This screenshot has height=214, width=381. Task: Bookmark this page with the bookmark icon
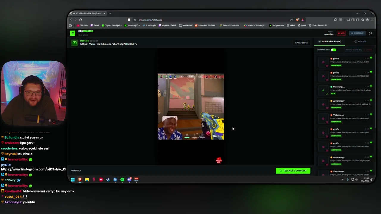129,20
